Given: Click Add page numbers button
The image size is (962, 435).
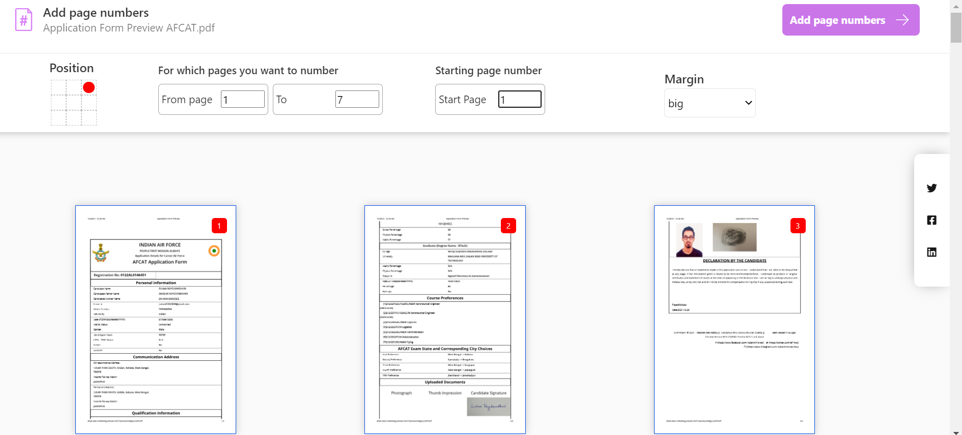Looking at the screenshot, I should click(x=851, y=20).
